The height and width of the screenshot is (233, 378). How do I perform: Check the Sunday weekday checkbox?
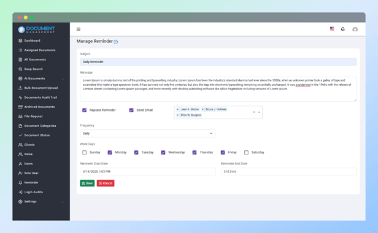tap(85, 152)
